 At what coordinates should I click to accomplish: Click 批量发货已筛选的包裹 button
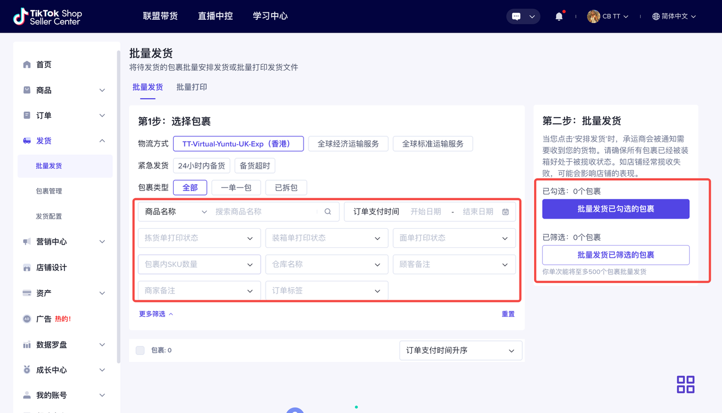tap(616, 255)
